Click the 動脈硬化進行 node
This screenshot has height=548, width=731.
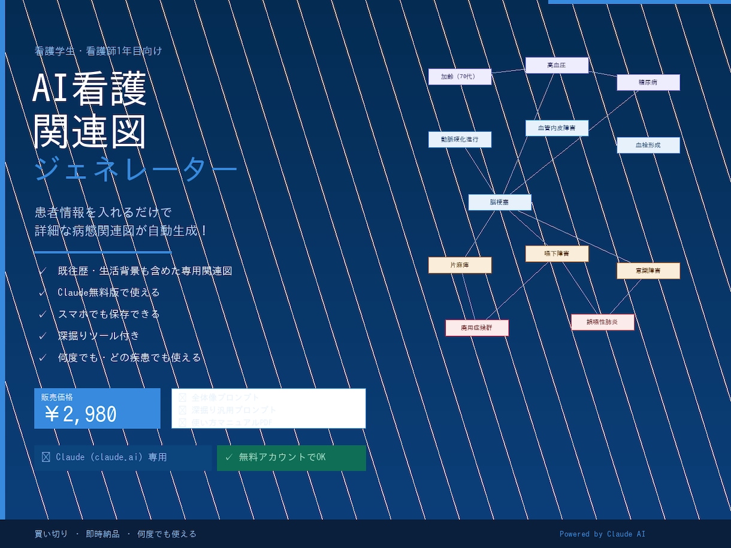460,140
